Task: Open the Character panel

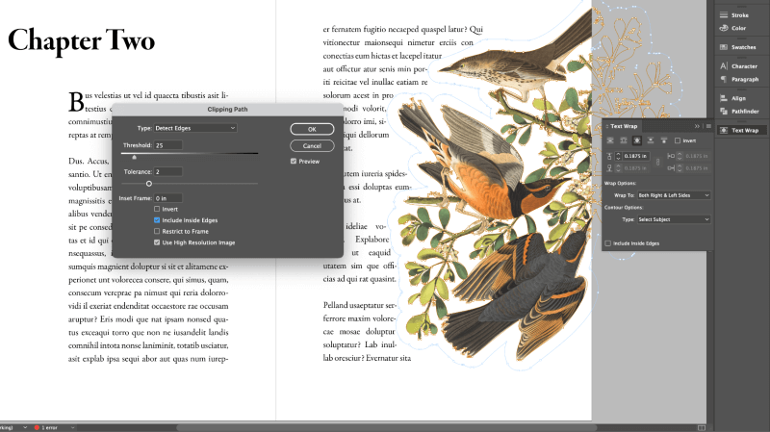Action: pyautogui.click(x=739, y=66)
